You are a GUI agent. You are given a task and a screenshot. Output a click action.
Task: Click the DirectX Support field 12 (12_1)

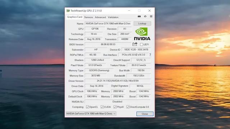[x=141, y=60]
